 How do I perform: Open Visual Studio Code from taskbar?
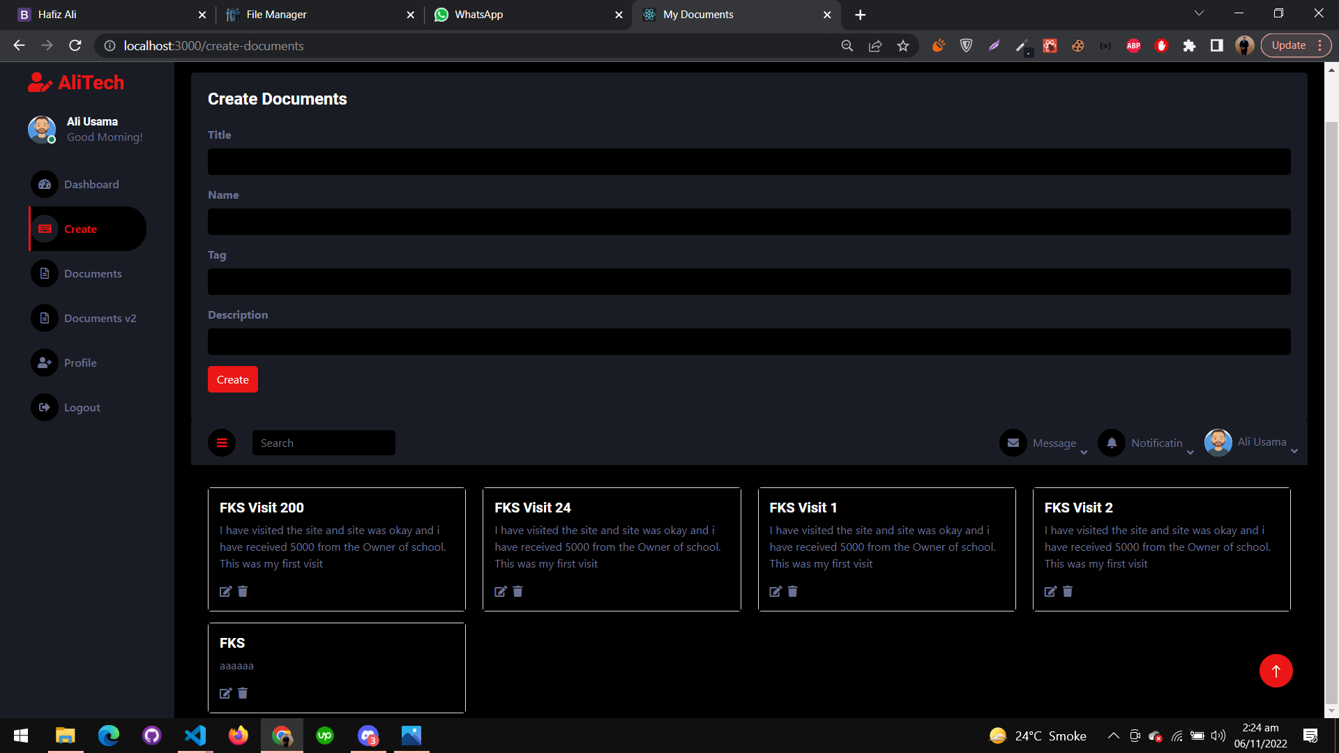click(x=195, y=736)
